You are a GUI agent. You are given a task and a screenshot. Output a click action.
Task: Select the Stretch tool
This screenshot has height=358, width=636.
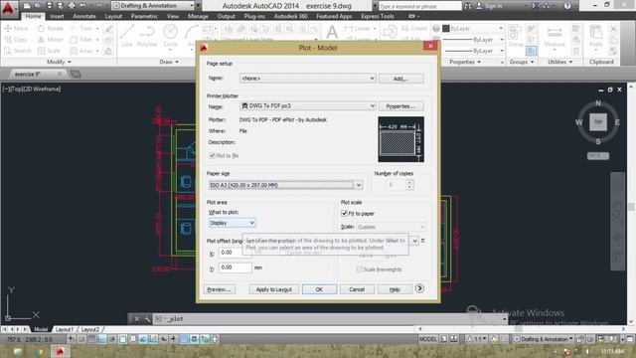tap(18, 51)
